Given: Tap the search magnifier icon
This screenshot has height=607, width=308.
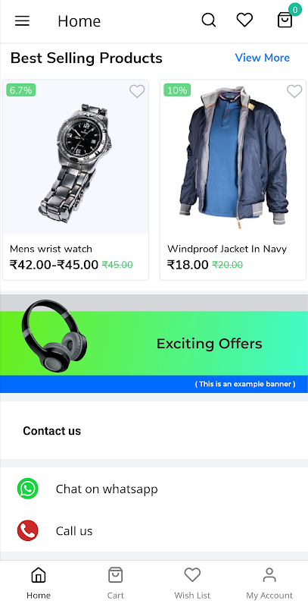Looking at the screenshot, I should (x=209, y=20).
